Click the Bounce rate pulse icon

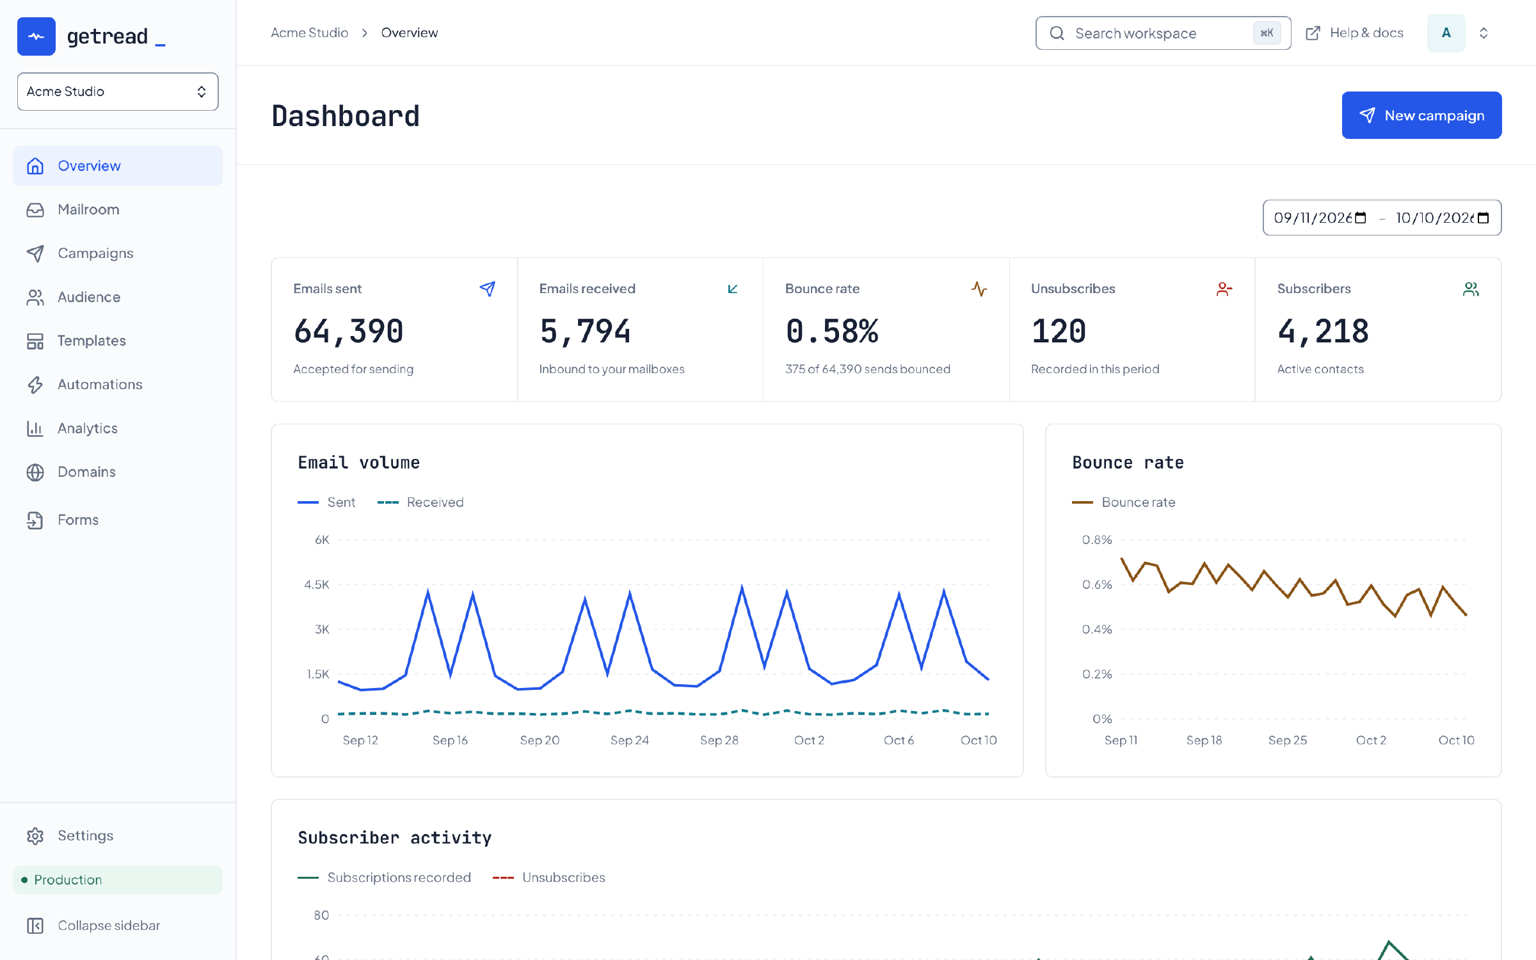pyautogui.click(x=979, y=289)
